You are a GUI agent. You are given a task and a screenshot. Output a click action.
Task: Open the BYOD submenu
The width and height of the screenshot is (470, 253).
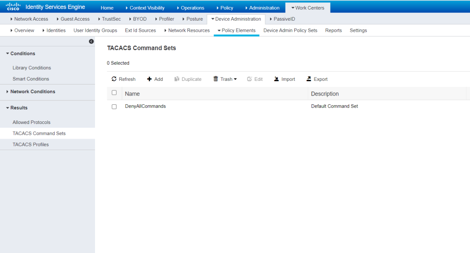(x=138, y=19)
